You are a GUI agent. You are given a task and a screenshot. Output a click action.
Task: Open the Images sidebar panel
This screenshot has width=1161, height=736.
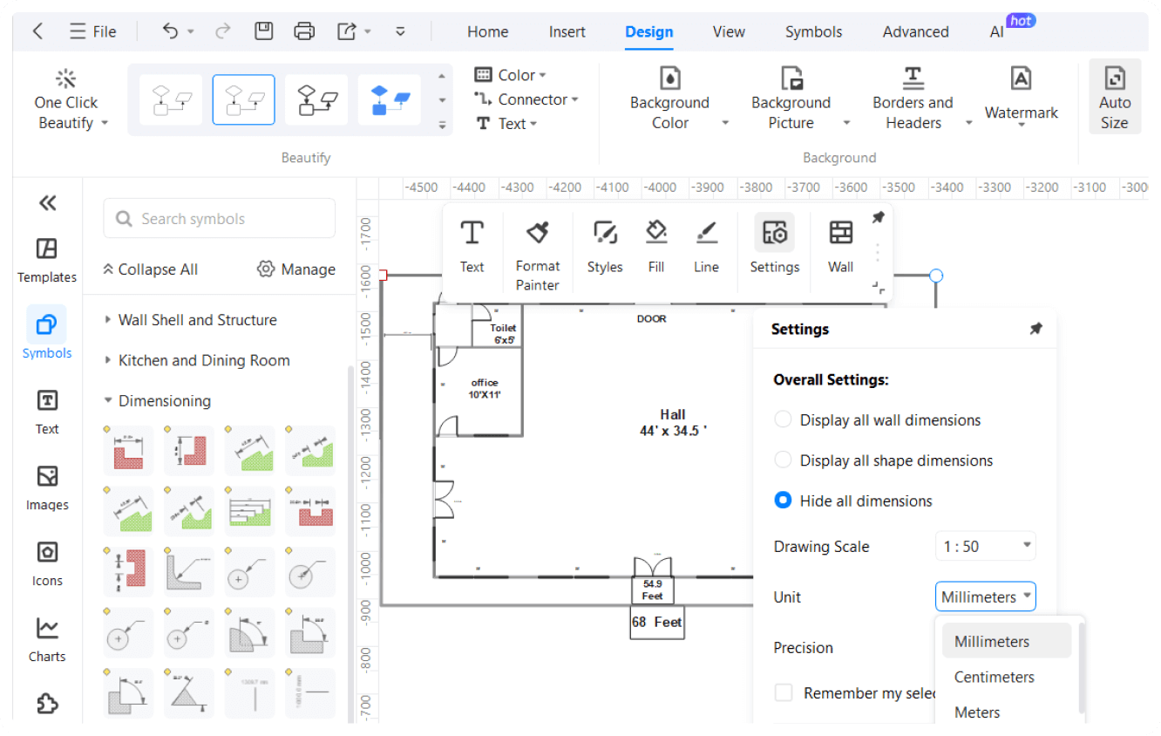click(47, 488)
